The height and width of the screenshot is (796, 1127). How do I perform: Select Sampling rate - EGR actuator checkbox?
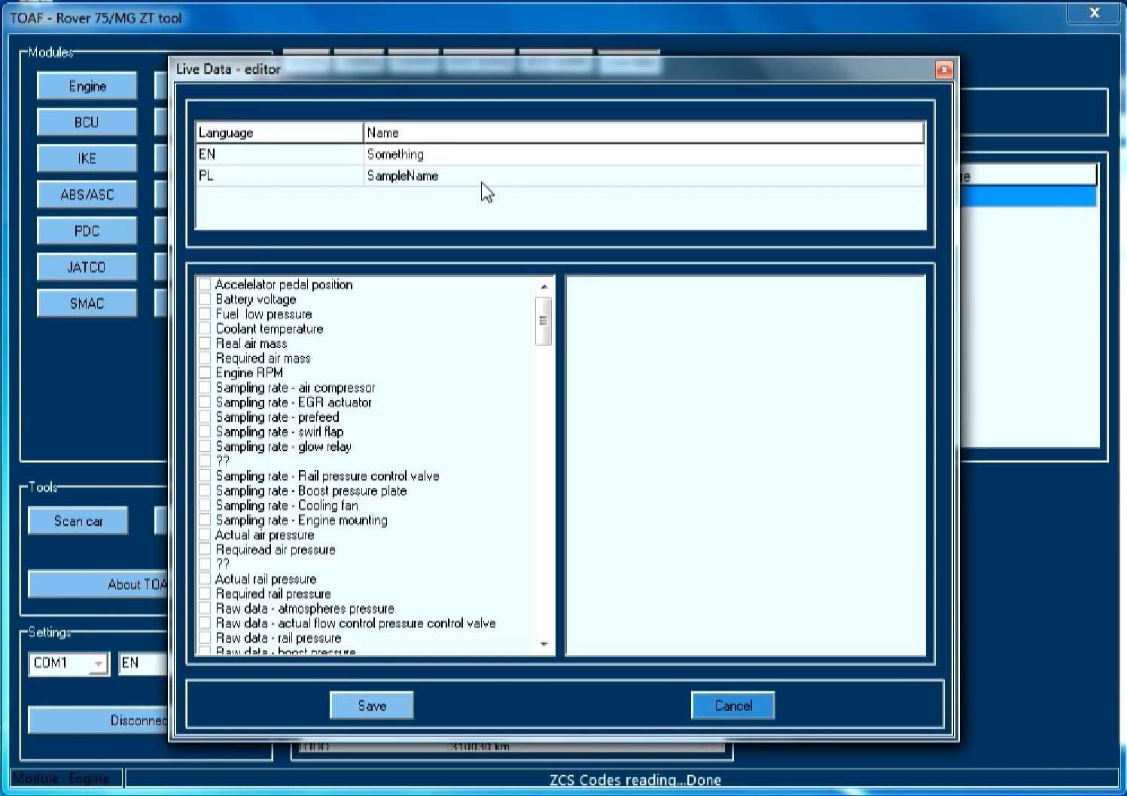205,402
